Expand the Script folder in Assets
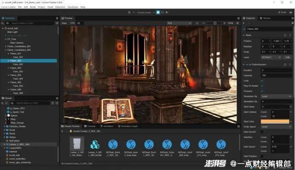The height and width of the screenshot is (170, 295). tap(5, 130)
